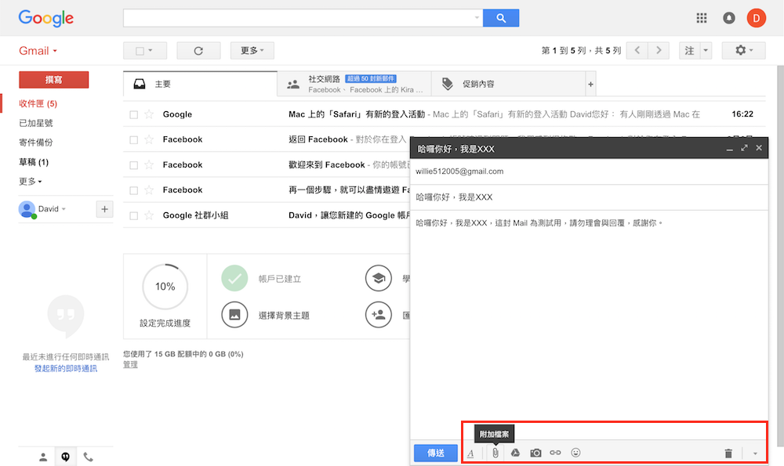Image resolution: width=784 pixels, height=466 pixels.
Task: Insert a link with the chain icon
Action: pos(555,453)
